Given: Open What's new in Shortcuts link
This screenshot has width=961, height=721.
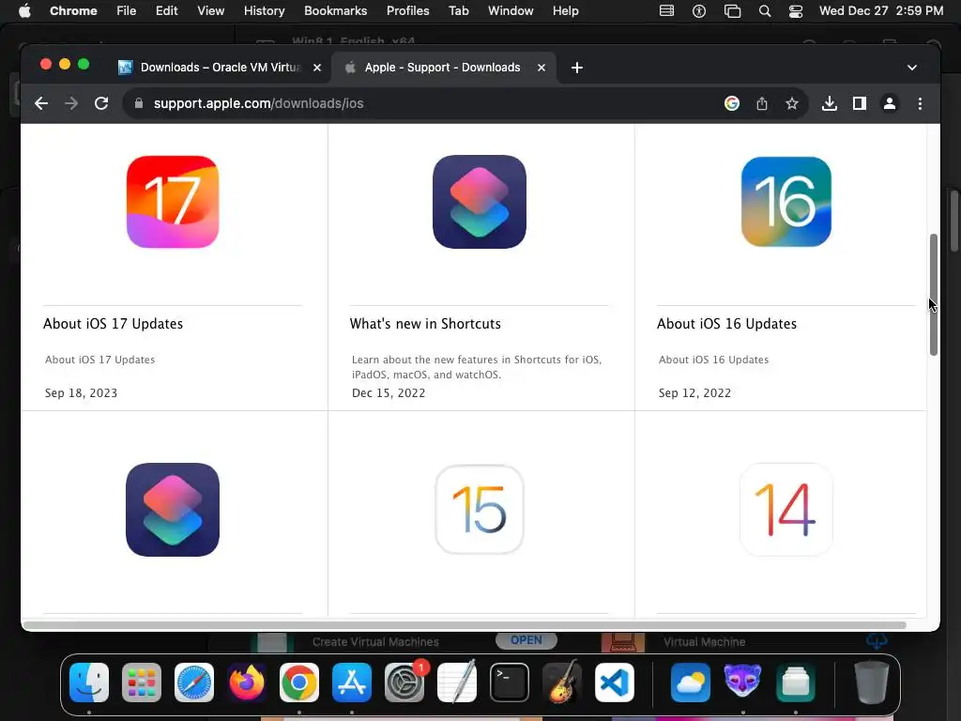Looking at the screenshot, I should tap(425, 324).
